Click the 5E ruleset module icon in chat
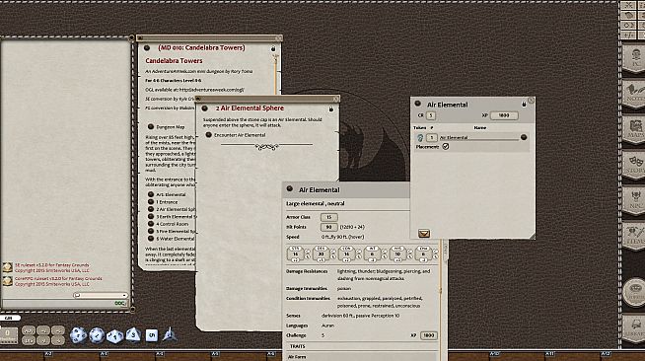This screenshot has width=645, height=361. (8, 268)
